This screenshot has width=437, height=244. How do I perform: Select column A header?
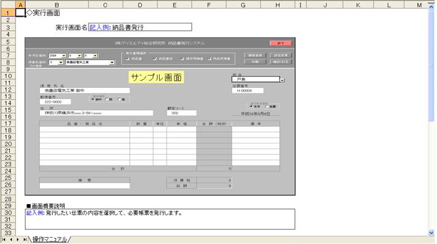coord(20,5)
